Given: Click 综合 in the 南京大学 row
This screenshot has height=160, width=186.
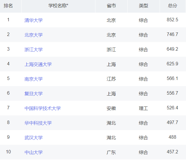Looking at the screenshot, I should (143, 79).
